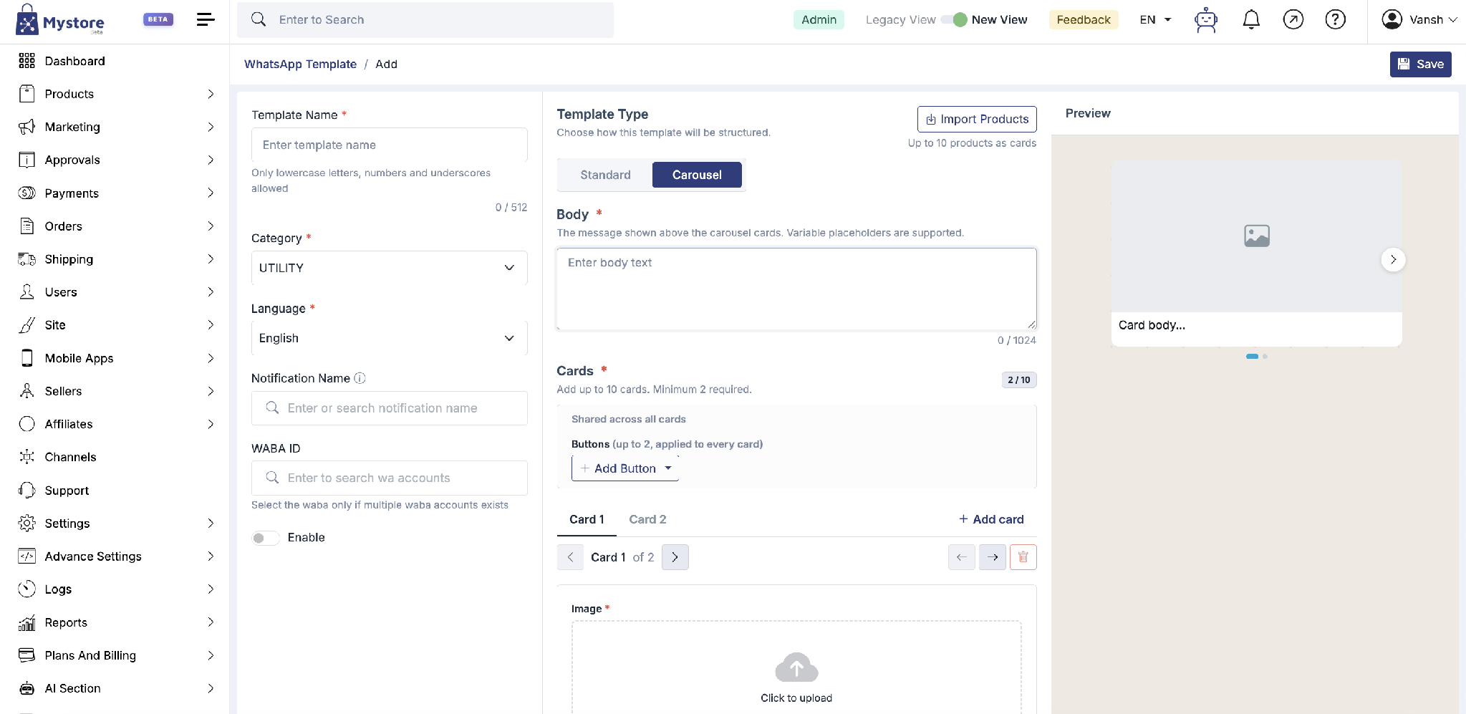Toggle Legacy View / New View switch
Image resolution: width=1466 pixels, height=714 pixels.
pyautogui.click(x=955, y=20)
